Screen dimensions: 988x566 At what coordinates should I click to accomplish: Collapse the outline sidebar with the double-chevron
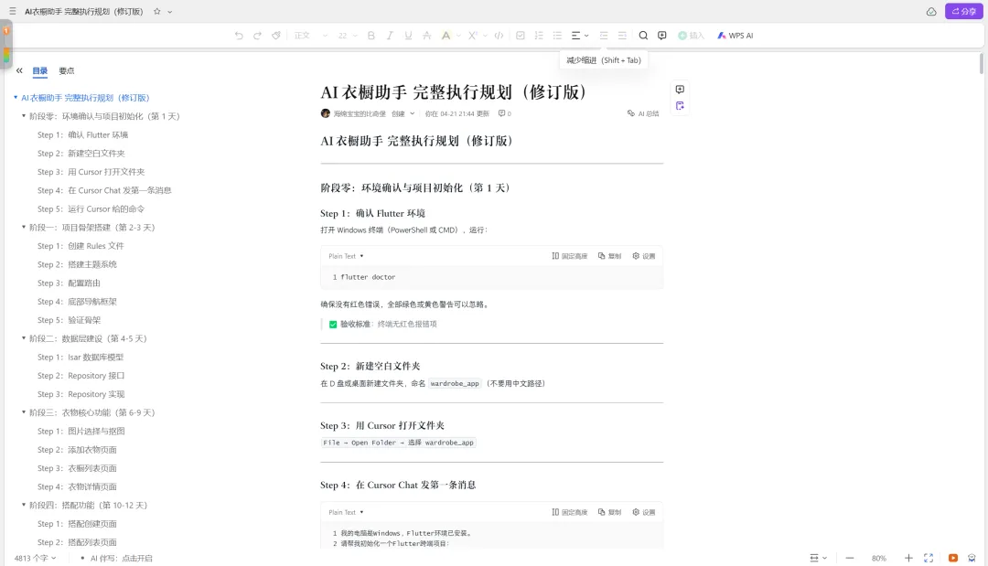pos(19,70)
